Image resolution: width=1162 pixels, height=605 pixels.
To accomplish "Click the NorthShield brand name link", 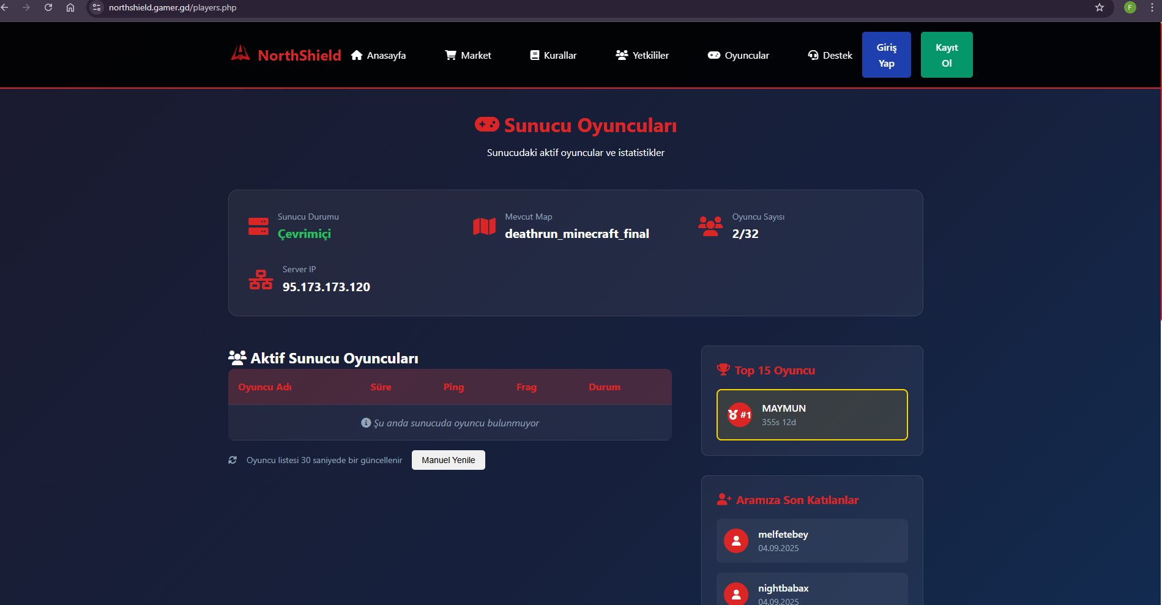I will (x=299, y=55).
